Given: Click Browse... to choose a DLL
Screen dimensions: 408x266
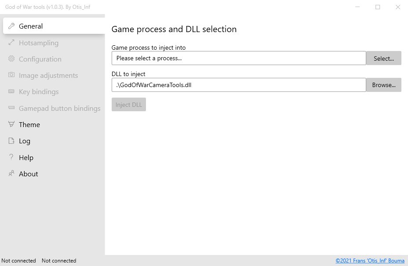Looking at the screenshot, I should click(x=383, y=85).
